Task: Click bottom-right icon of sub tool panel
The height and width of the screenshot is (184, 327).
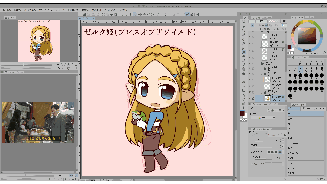Action: point(325,179)
